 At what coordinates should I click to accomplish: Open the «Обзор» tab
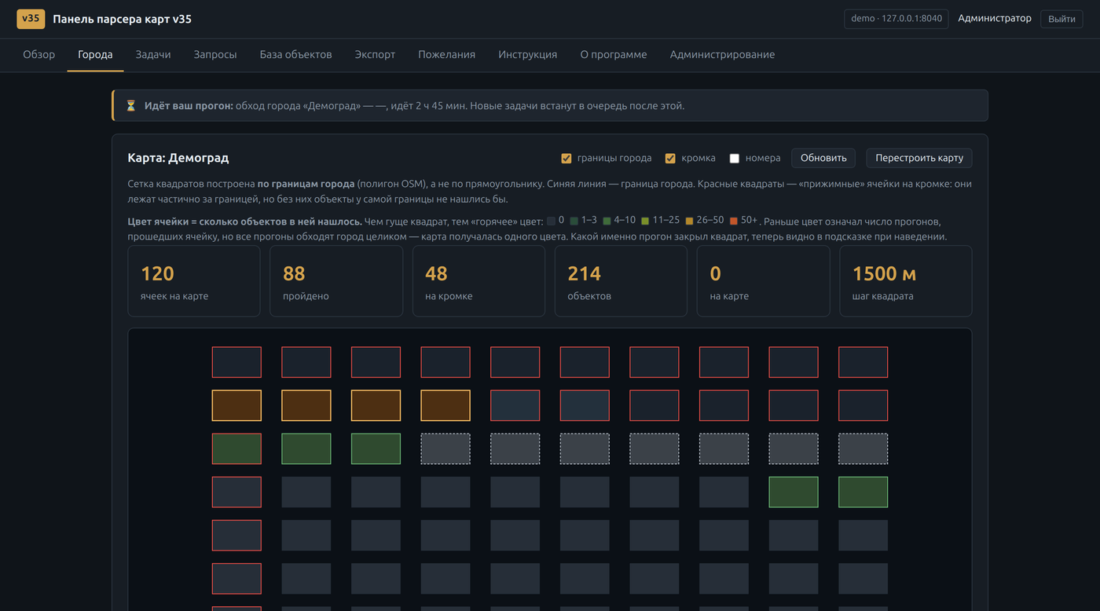pyautogui.click(x=39, y=54)
